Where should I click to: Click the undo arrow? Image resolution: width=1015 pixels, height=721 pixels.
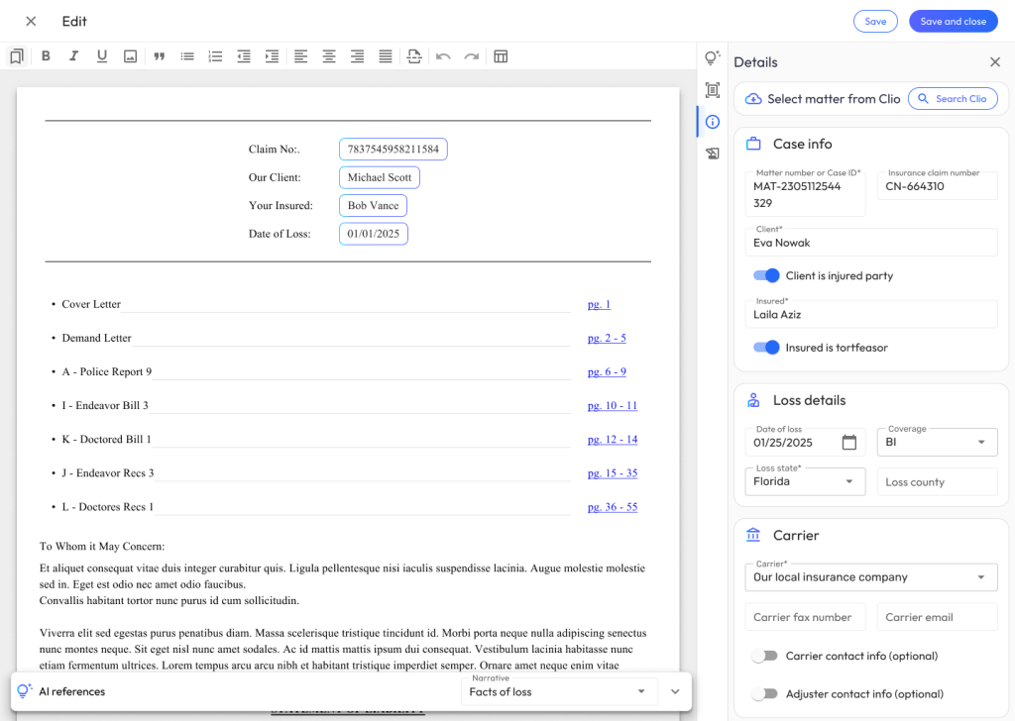coord(443,56)
